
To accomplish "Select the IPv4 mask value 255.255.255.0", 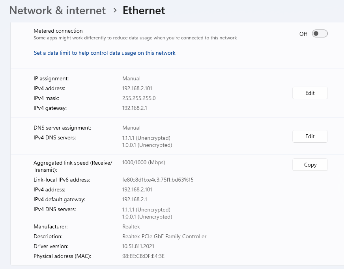I will [x=139, y=98].
